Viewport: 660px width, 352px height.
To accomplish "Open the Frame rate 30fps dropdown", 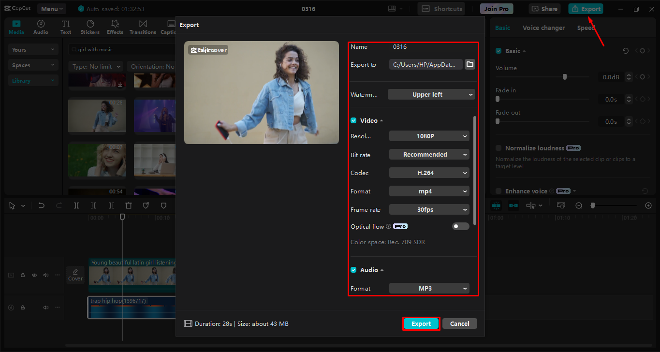I will point(429,209).
